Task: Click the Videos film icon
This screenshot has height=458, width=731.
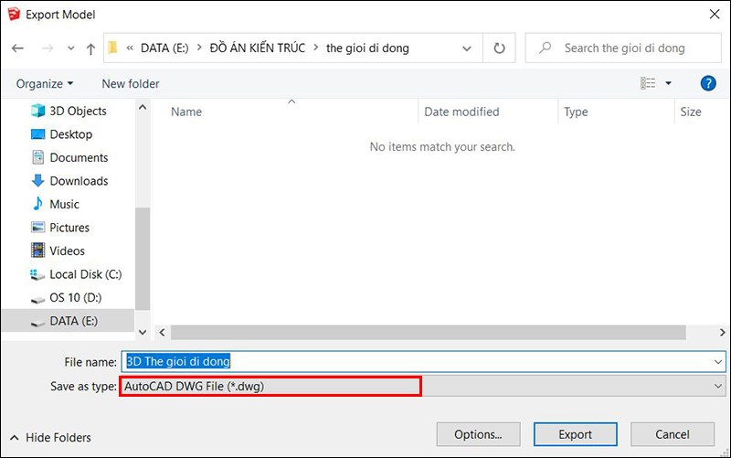Action: [37, 250]
